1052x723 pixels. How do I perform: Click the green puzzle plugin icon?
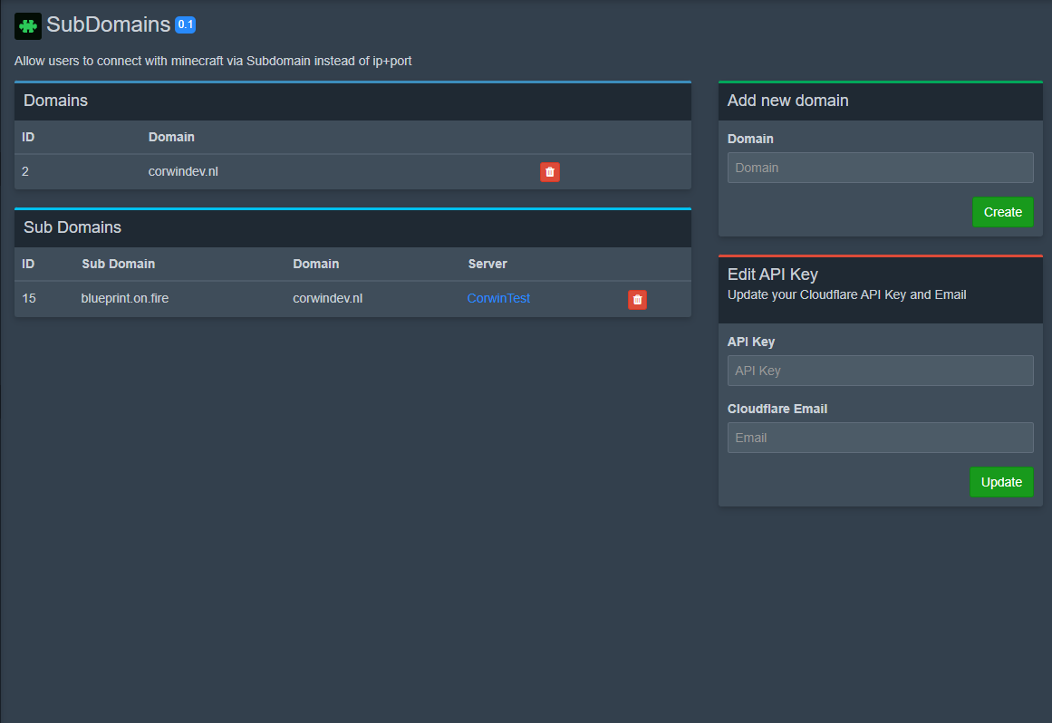[26, 25]
